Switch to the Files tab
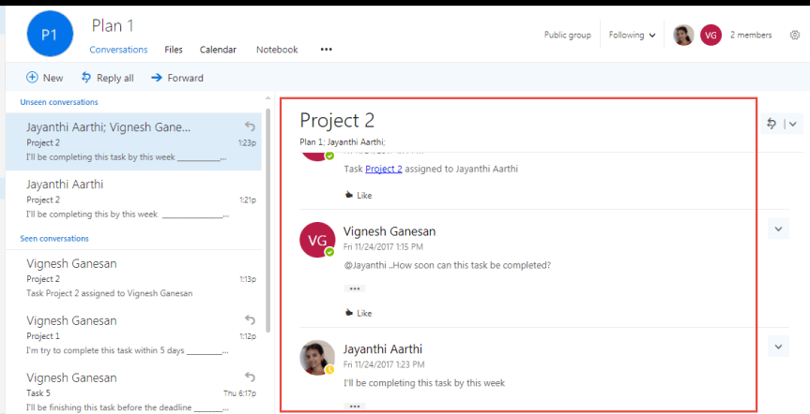The width and height of the screenshot is (810, 414). [174, 50]
